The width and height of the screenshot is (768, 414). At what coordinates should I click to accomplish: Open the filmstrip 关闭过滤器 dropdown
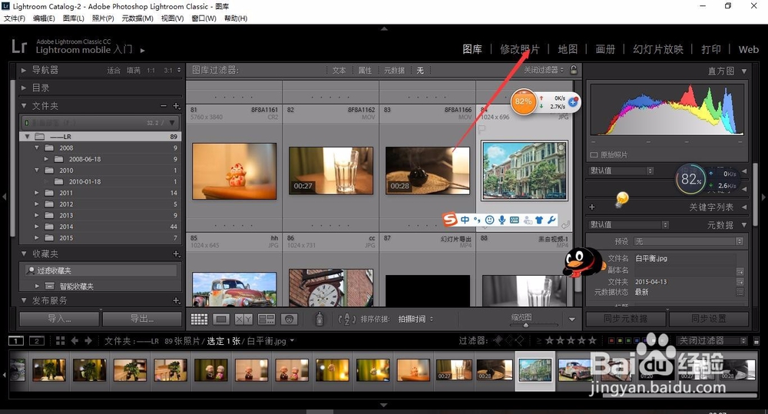pos(713,340)
